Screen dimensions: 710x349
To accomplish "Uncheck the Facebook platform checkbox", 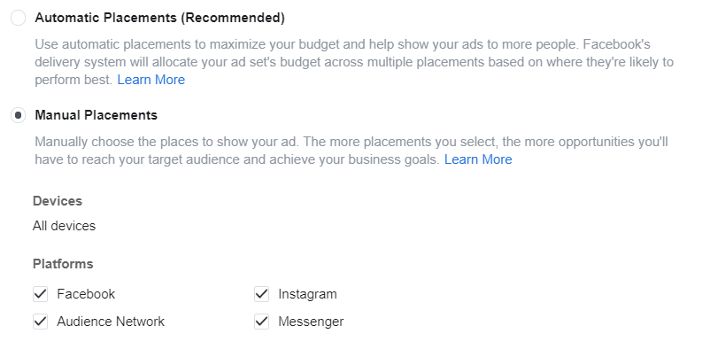I will 41,294.
